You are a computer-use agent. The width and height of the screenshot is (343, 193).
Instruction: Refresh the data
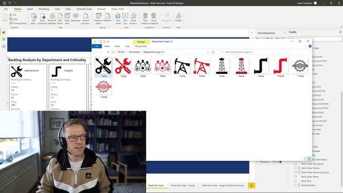(x=108, y=18)
